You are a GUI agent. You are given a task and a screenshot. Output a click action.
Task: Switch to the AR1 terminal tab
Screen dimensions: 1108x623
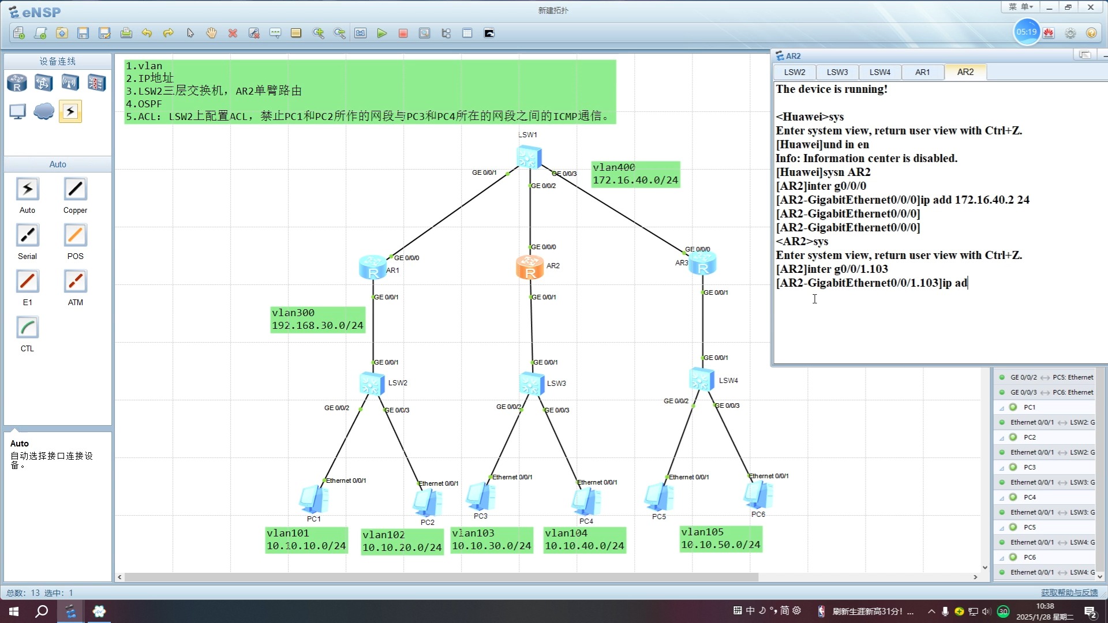(923, 72)
